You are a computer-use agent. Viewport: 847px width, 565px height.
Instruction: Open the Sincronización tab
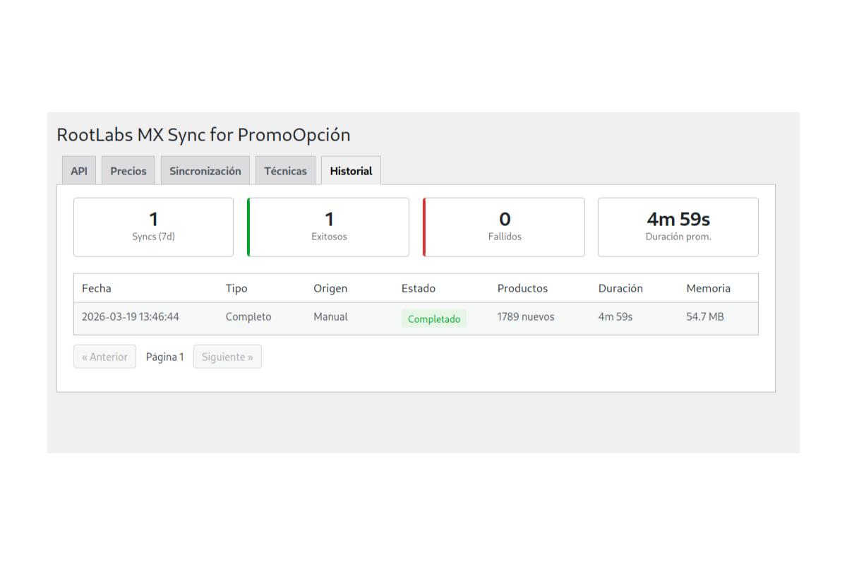205,171
